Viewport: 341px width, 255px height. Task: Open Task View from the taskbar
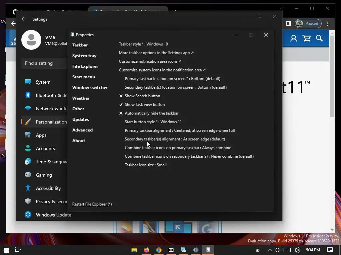point(18,250)
